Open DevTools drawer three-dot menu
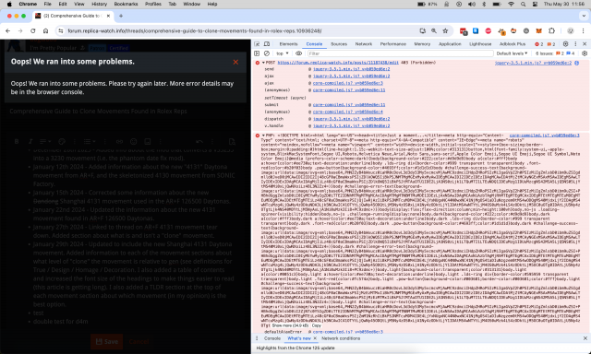 [x=257, y=338]
